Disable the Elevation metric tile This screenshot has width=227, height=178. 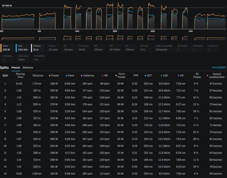pyautogui.click(x=38, y=48)
